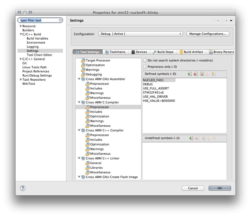Open the Settings view menu triangle

(231, 21)
